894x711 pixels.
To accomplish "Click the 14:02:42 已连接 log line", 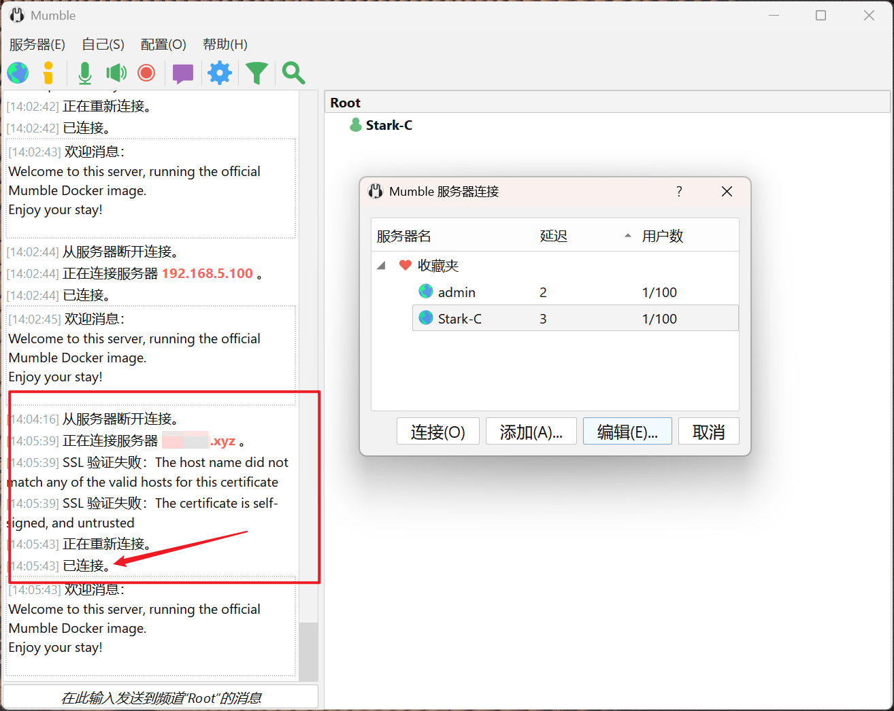I will pyautogui.click(x=59, y=128).
